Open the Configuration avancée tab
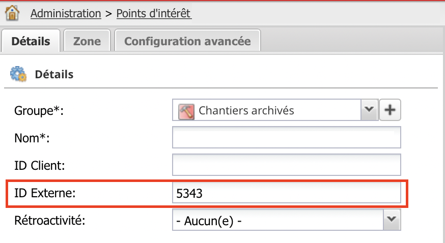The height and width of the screenshot is (243, 445). (187, 41)
